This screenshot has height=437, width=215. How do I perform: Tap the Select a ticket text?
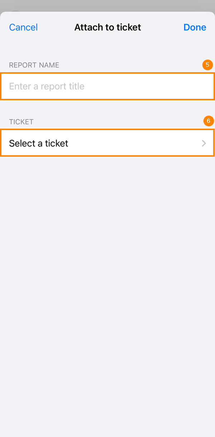click(39, 143)
